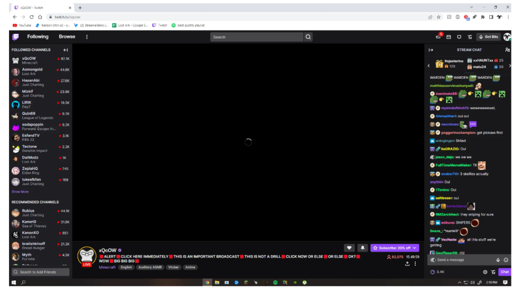Open the chat users community icon
The height and width of the screenshot is (289, 516).
(x=507, y=50)
